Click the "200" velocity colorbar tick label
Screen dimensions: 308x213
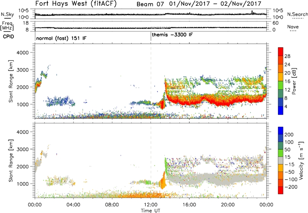(289, 135)
